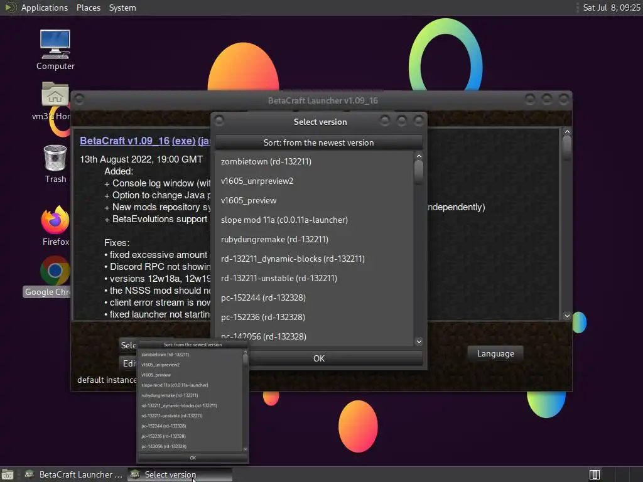Click the workspace switcher icon in bottom panel
The width and height of the screenshot is (643, 482).
[594, 474]
